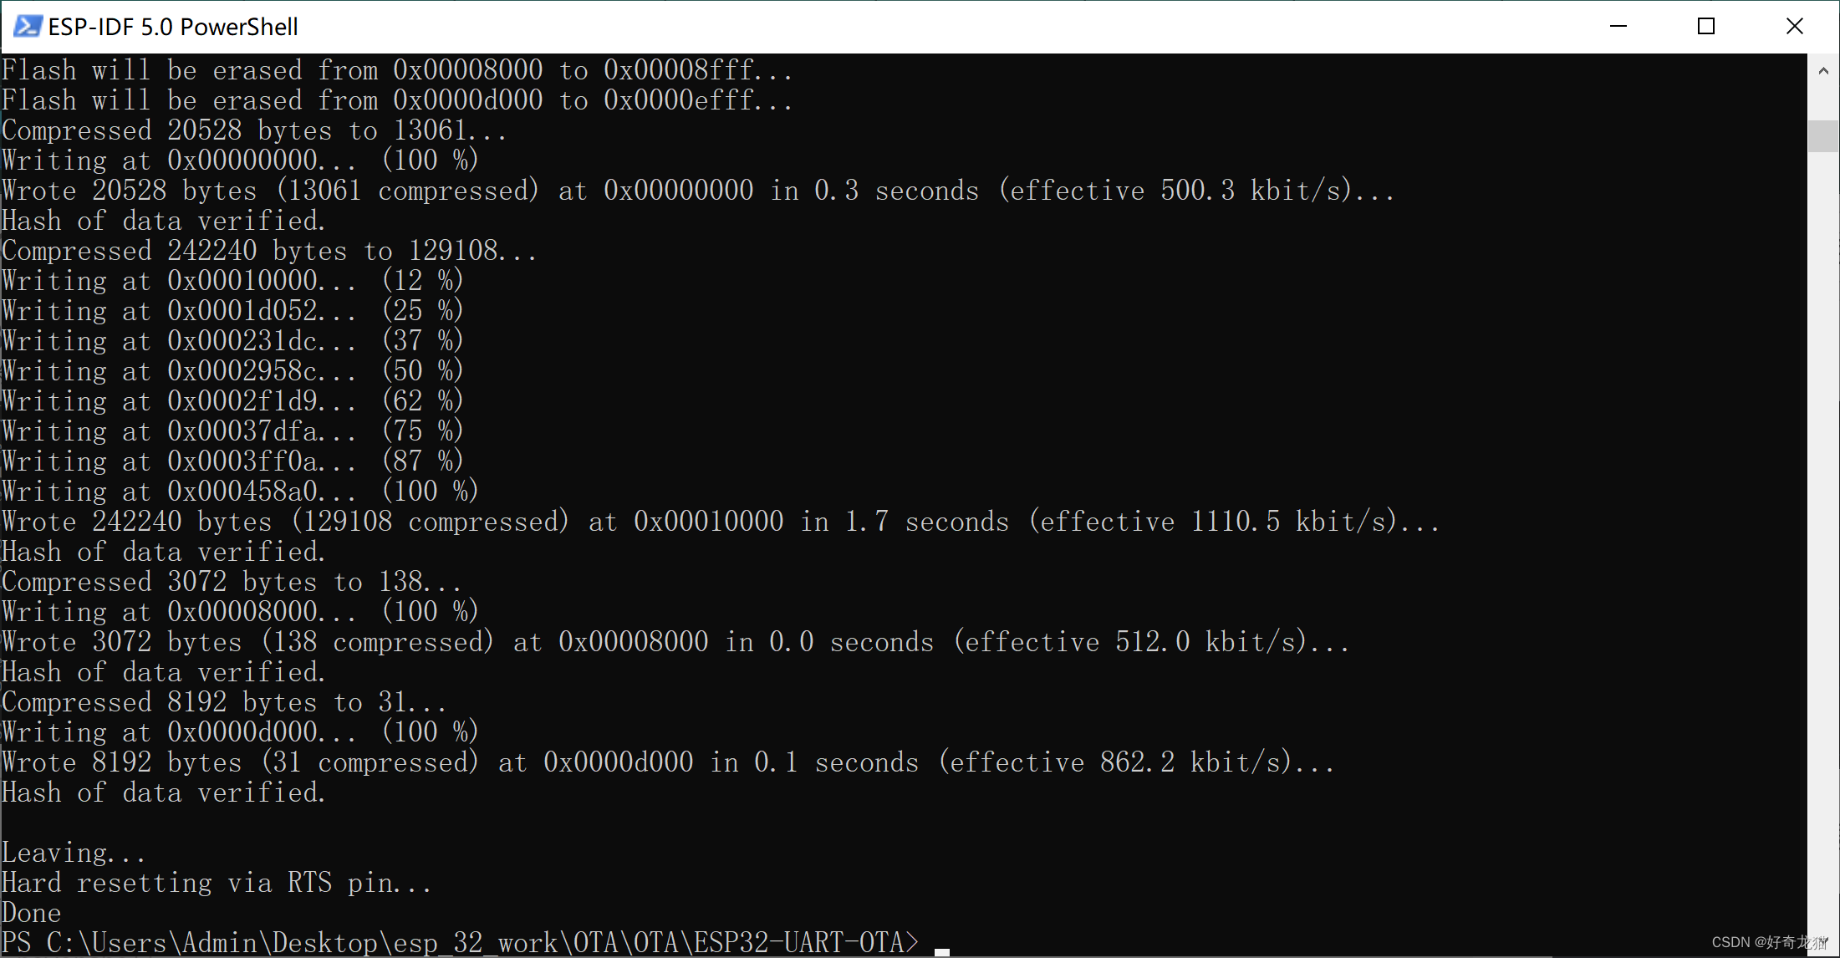
Task: Maximize the ESP-IDF 5.0 PowerShell window
Action: pos(1706,26)
